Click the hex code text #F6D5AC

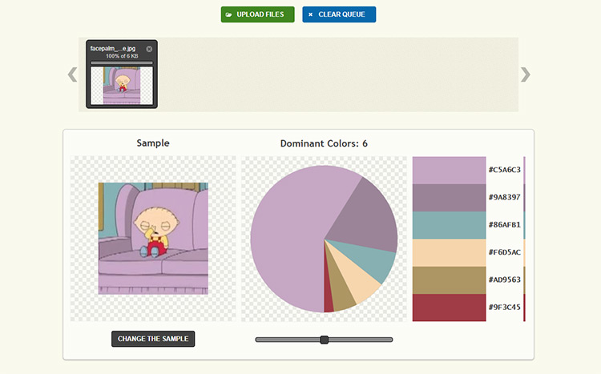(504, 252)
